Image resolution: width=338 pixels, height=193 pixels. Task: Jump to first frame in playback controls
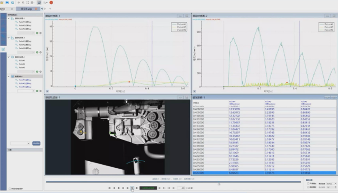click(x=109, y=188)
